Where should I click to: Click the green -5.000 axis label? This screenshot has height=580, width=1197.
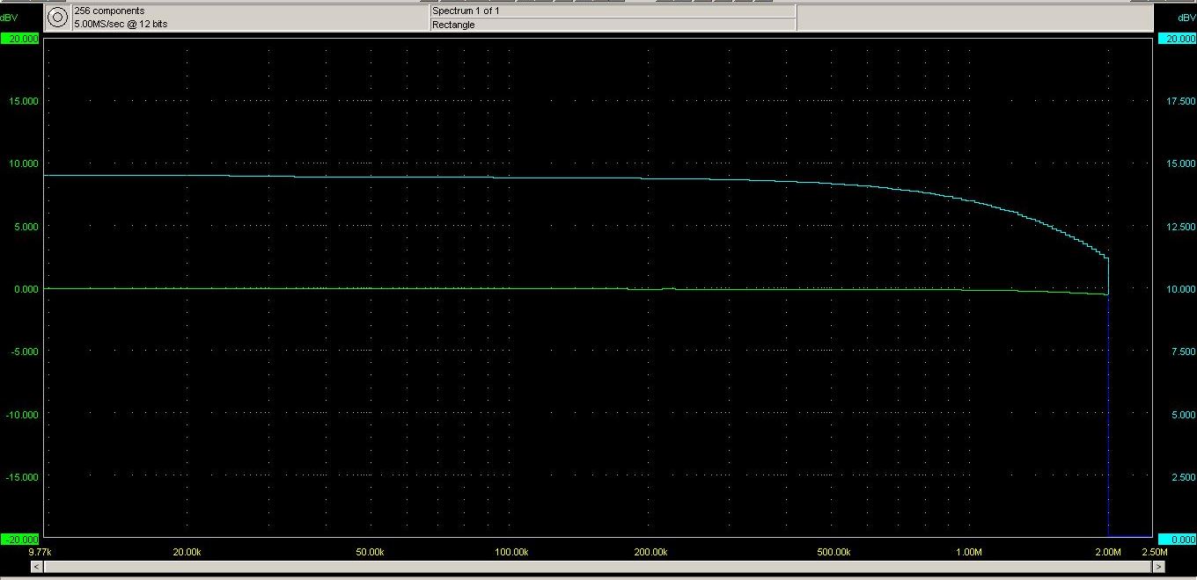(25, 352)
